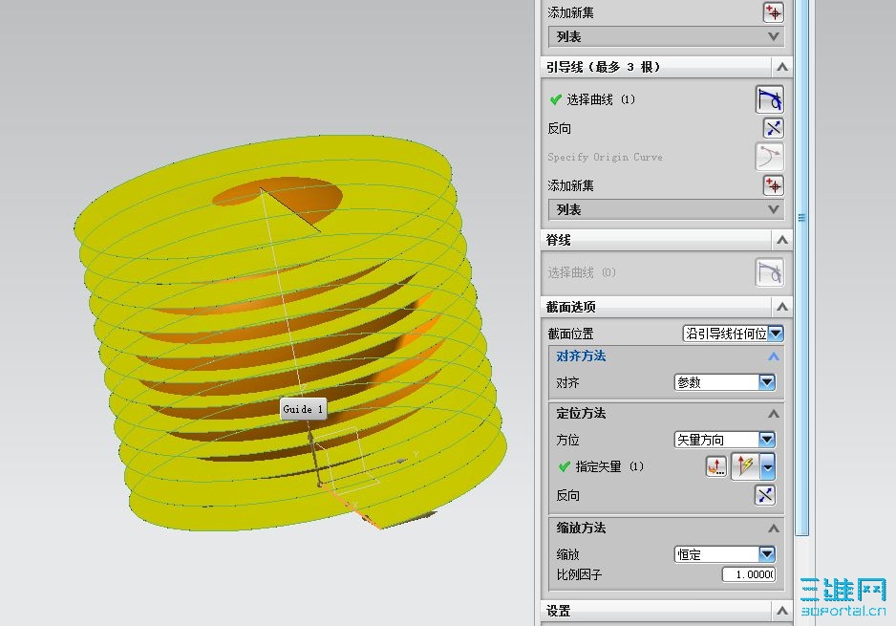Expand the guide section 列表 list
Screen dimensions: 896x626
click(666, 209)
